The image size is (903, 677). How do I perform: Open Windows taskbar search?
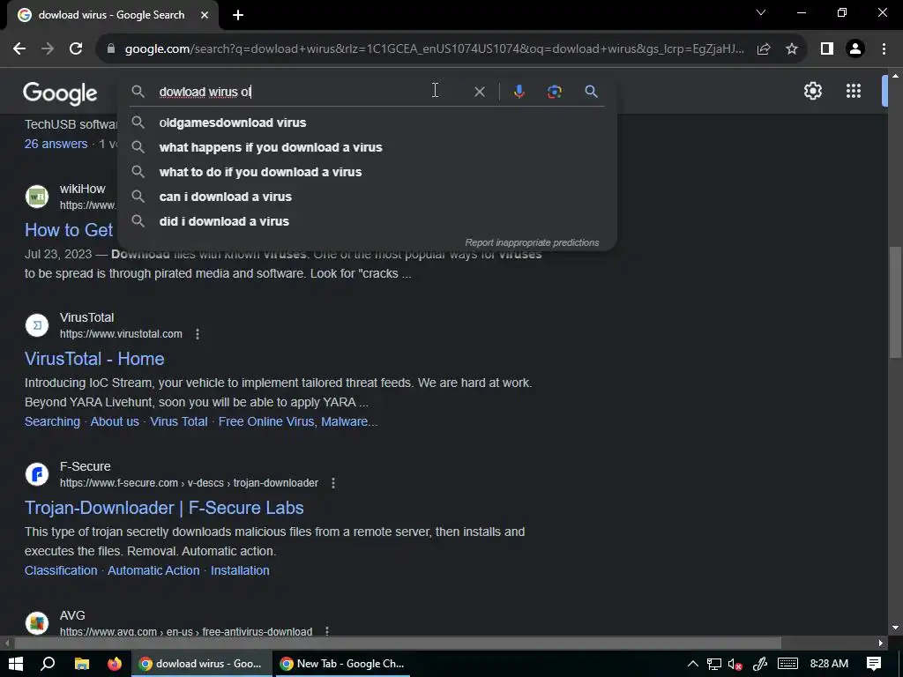48,664
